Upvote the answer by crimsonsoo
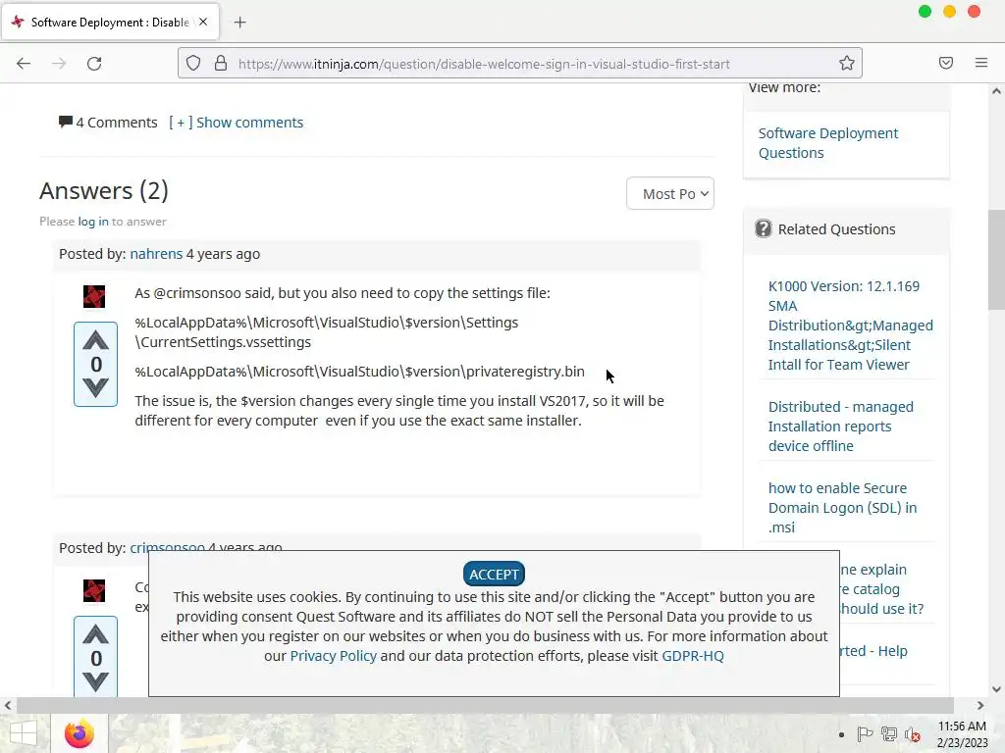This screenshot has height=753, width=1005. (95, 634)
